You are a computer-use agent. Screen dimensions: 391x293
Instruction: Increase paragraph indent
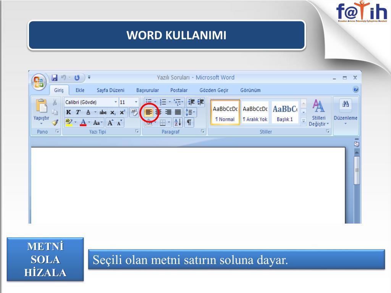pyautogui.click(x=200, y=101)
